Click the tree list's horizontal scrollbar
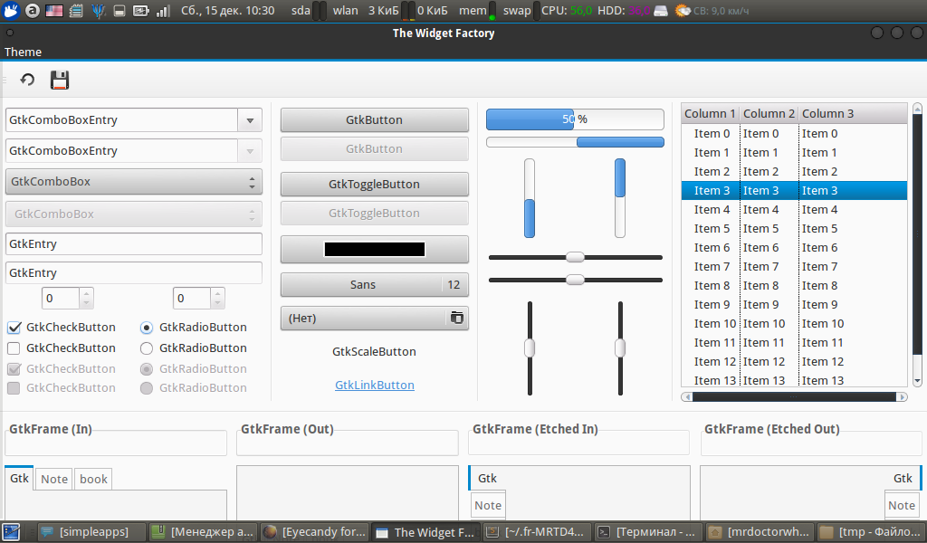The width and height of the screenshot is (927, 543). (794, 397)
